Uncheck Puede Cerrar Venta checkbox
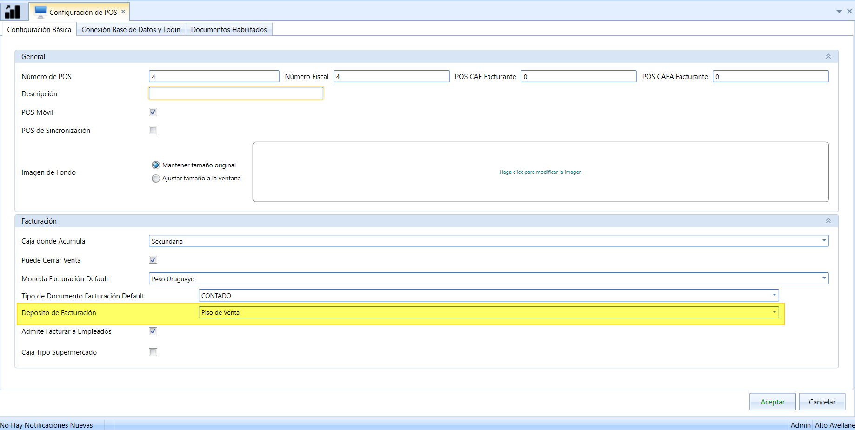855x430 pixels. (153, 260)
